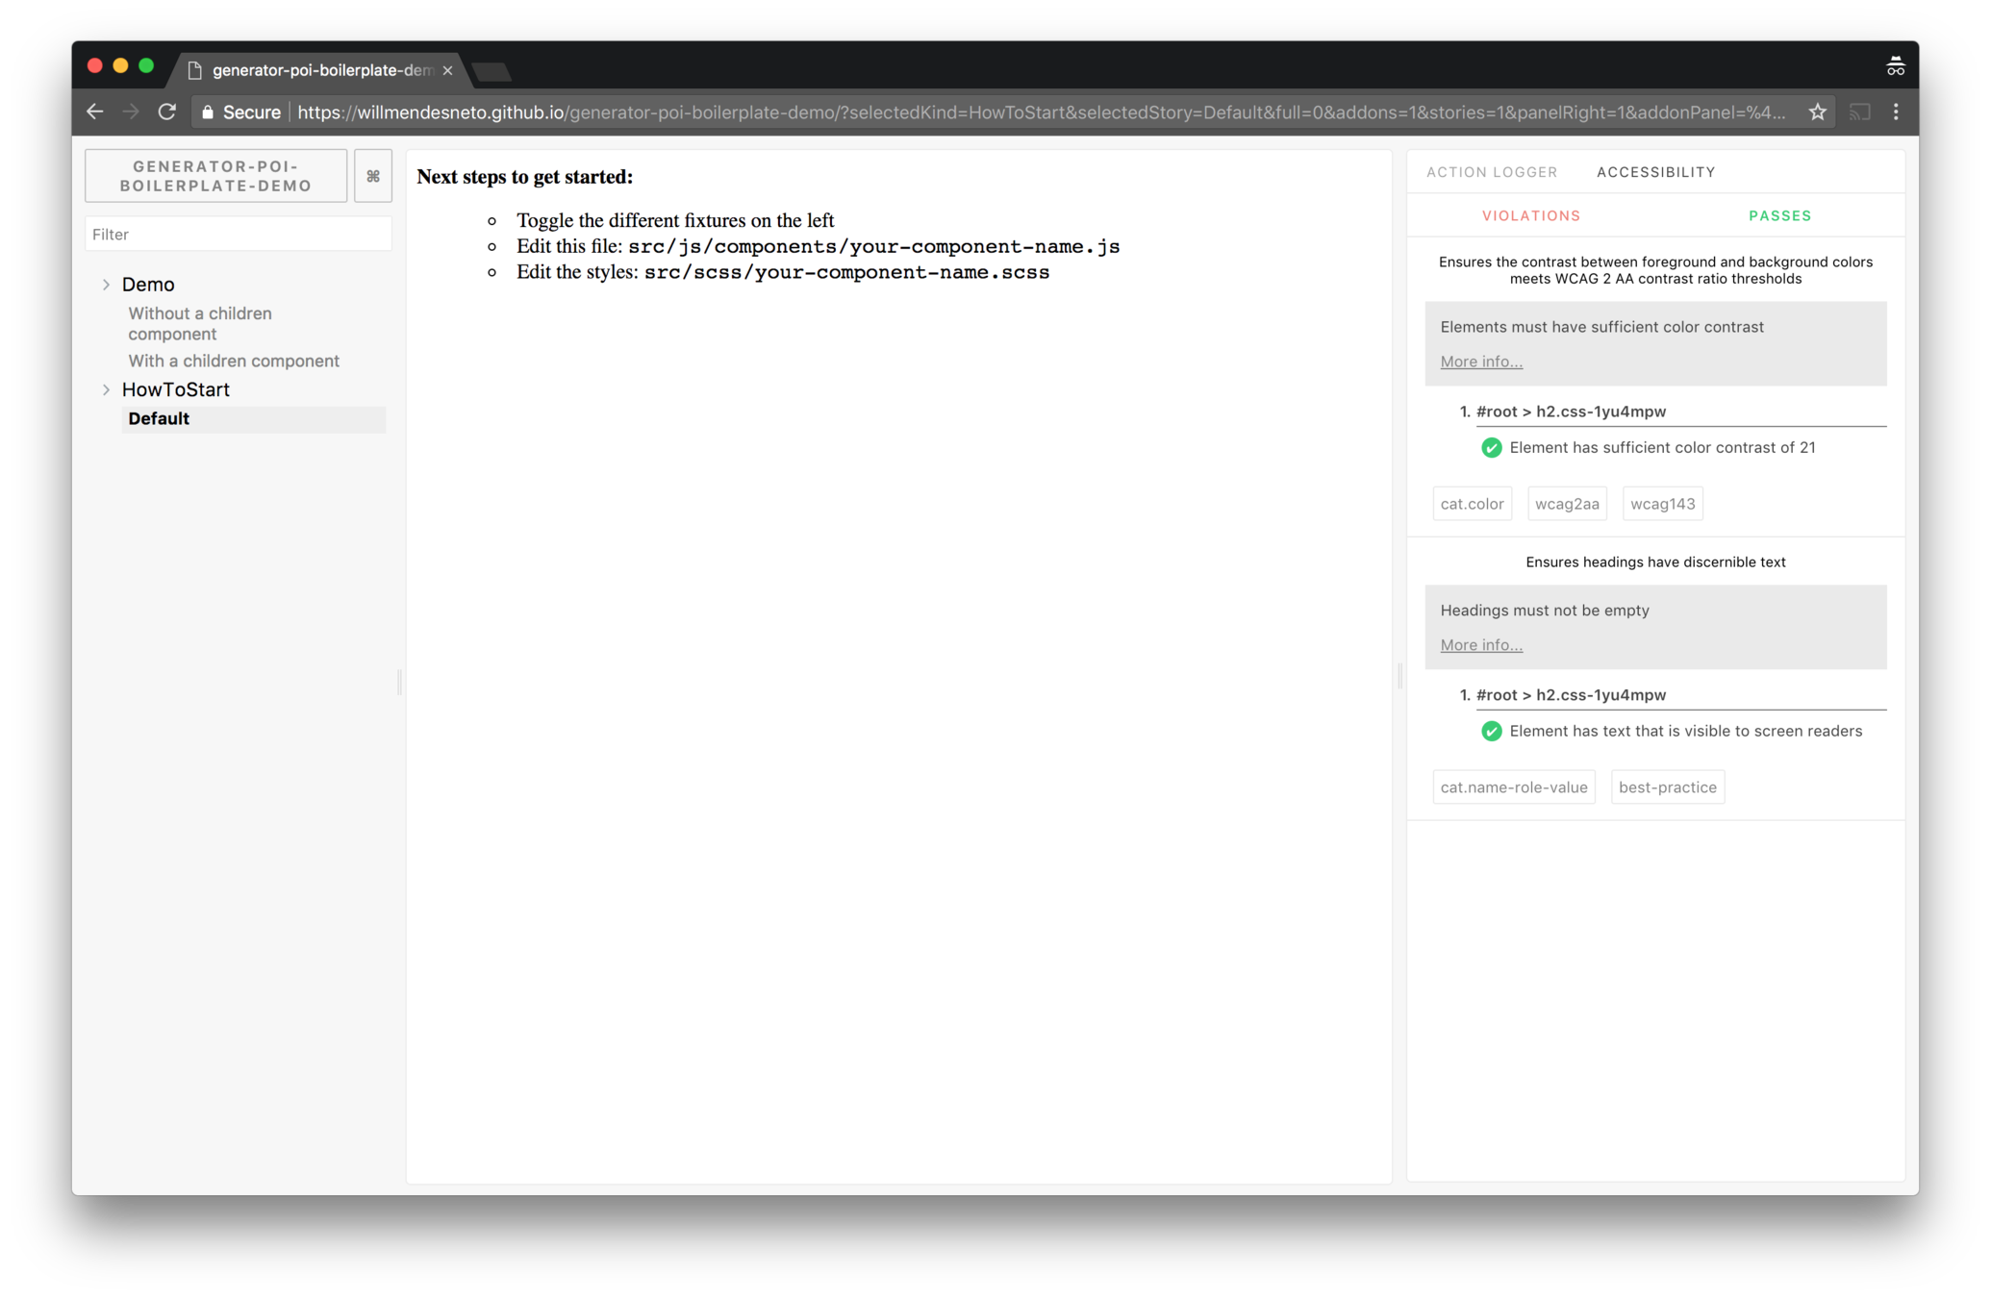Close the generator-poi-boilerplate-demo browser tab

(447, 70)
